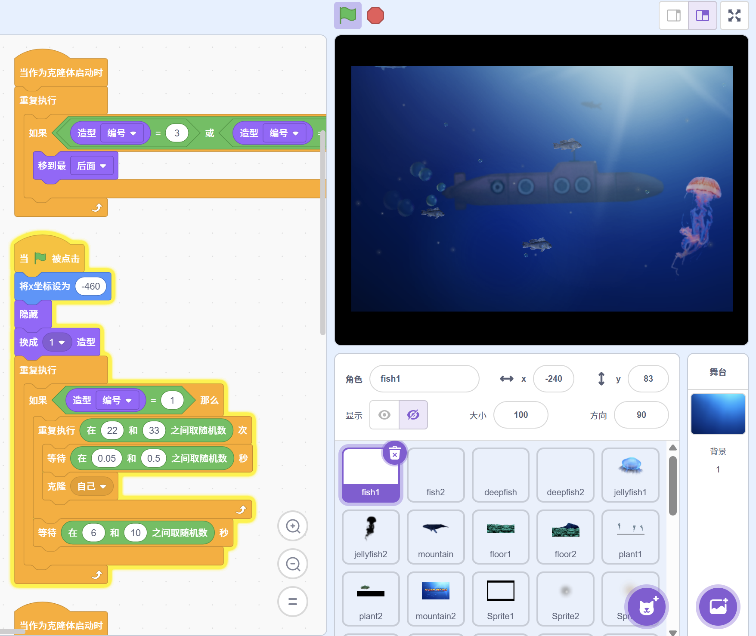The height and width of the screenshot is (636, 756).
Task: Open the choose a sprite button
Action: click(x=646, y=607)
